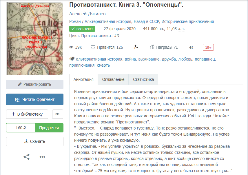Switch to the Оглавление tab
The image size is (248, 175).
pyautogui.click(x=113, y=79)
